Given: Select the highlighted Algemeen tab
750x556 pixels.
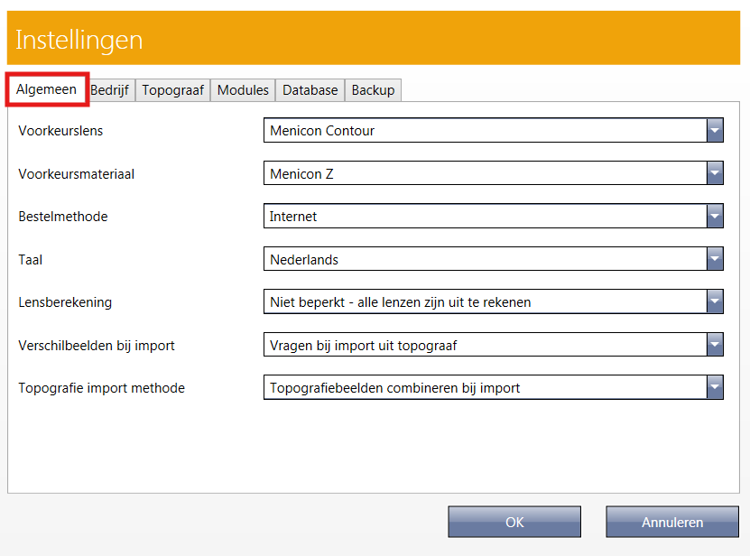Looking at the screenshot, I should point(47,89).
